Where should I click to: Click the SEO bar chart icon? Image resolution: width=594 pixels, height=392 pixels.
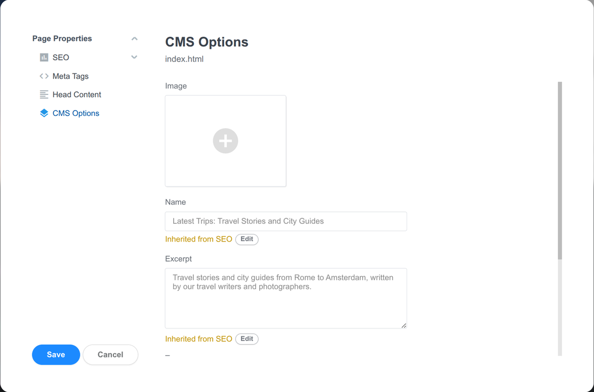pos(44,58)
